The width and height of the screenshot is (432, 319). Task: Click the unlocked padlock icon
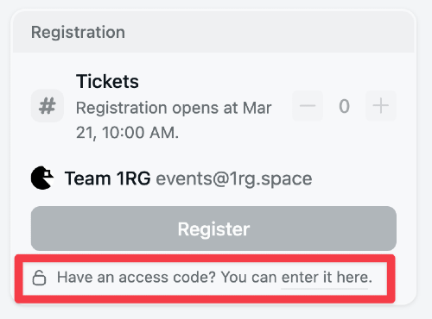point(39,278)
